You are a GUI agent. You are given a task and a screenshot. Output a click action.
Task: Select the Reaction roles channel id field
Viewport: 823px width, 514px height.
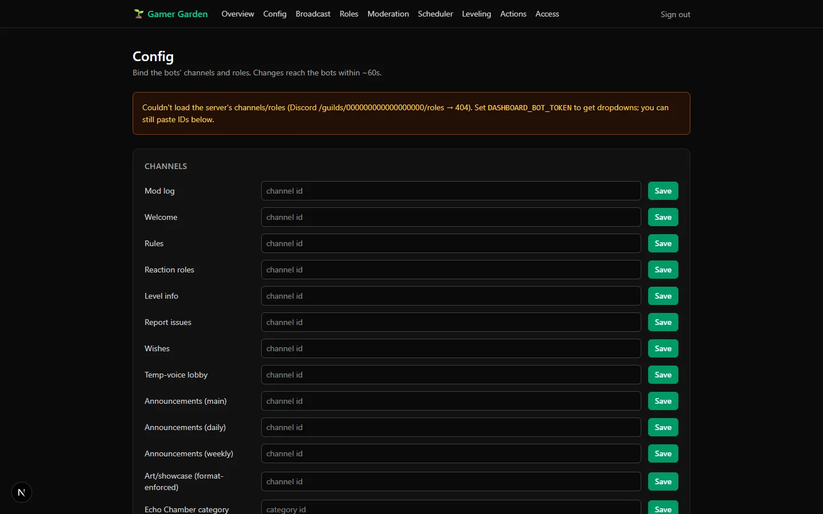(451, 270)
